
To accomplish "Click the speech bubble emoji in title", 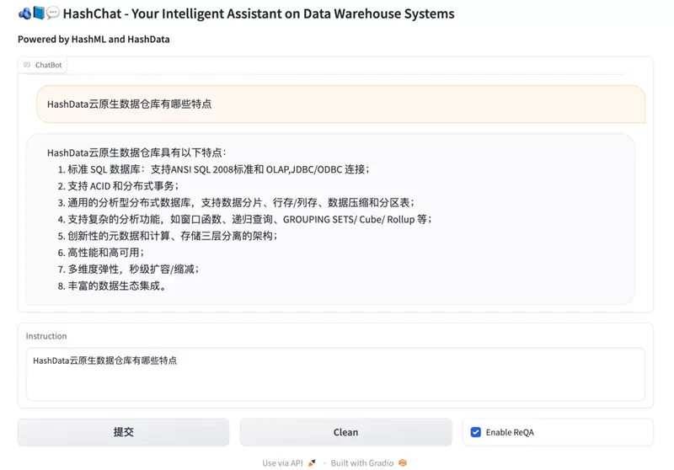I will click(x=52, y=13).
